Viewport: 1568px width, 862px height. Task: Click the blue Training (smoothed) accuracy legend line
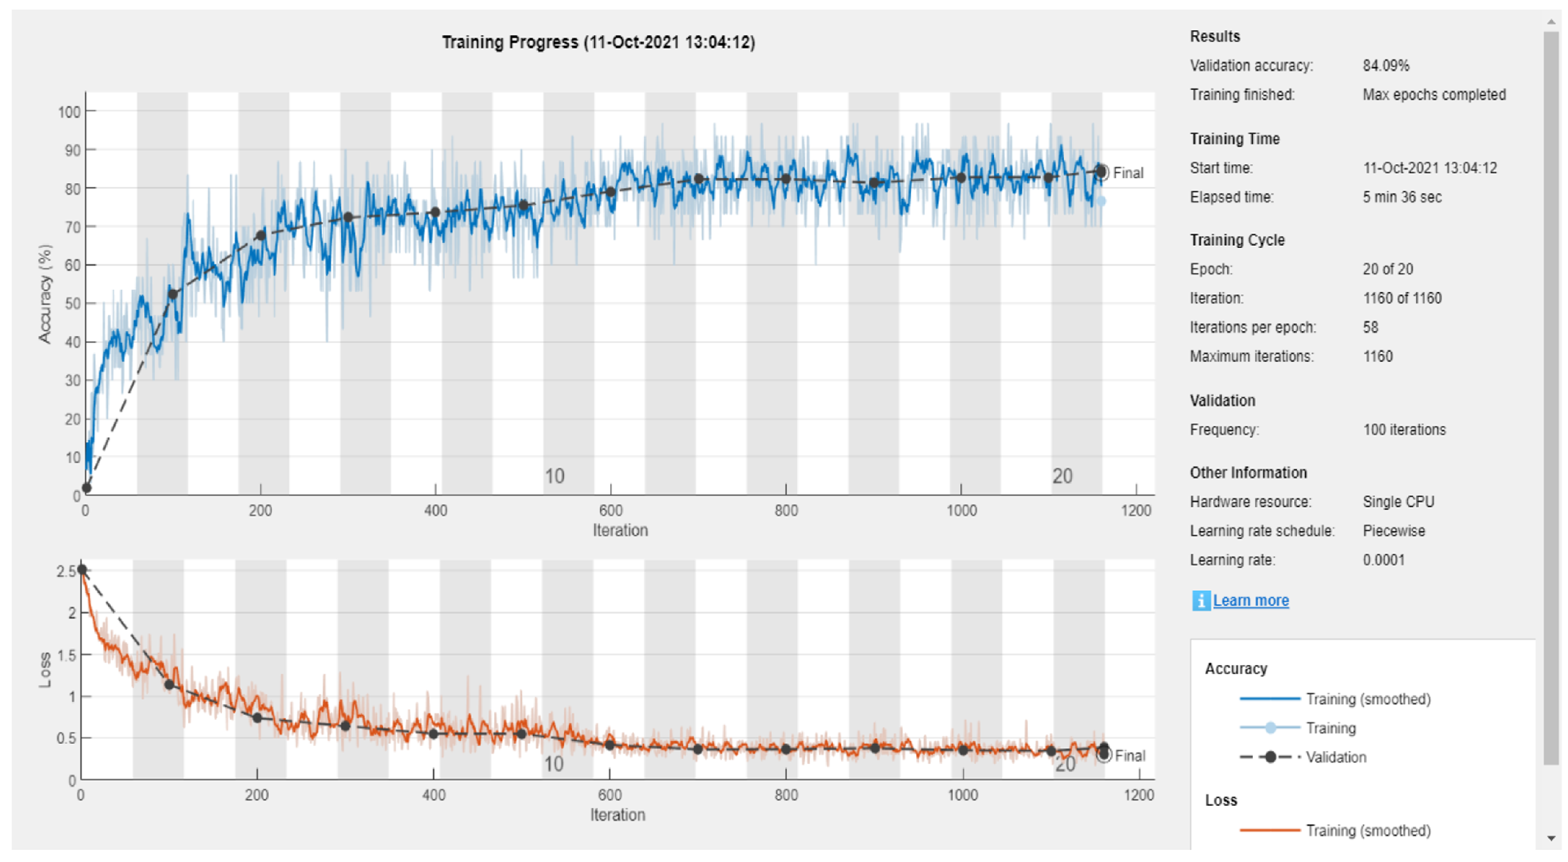(x=1270, y=698)
